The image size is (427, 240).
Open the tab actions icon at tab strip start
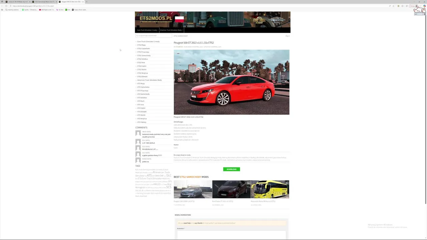coord(2,2)
